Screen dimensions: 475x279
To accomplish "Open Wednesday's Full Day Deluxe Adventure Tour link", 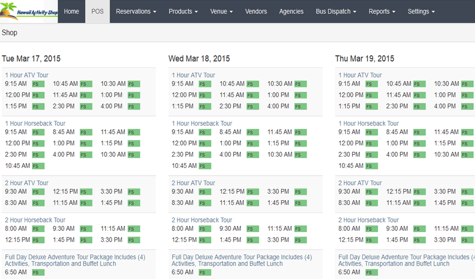I will 242,260.
